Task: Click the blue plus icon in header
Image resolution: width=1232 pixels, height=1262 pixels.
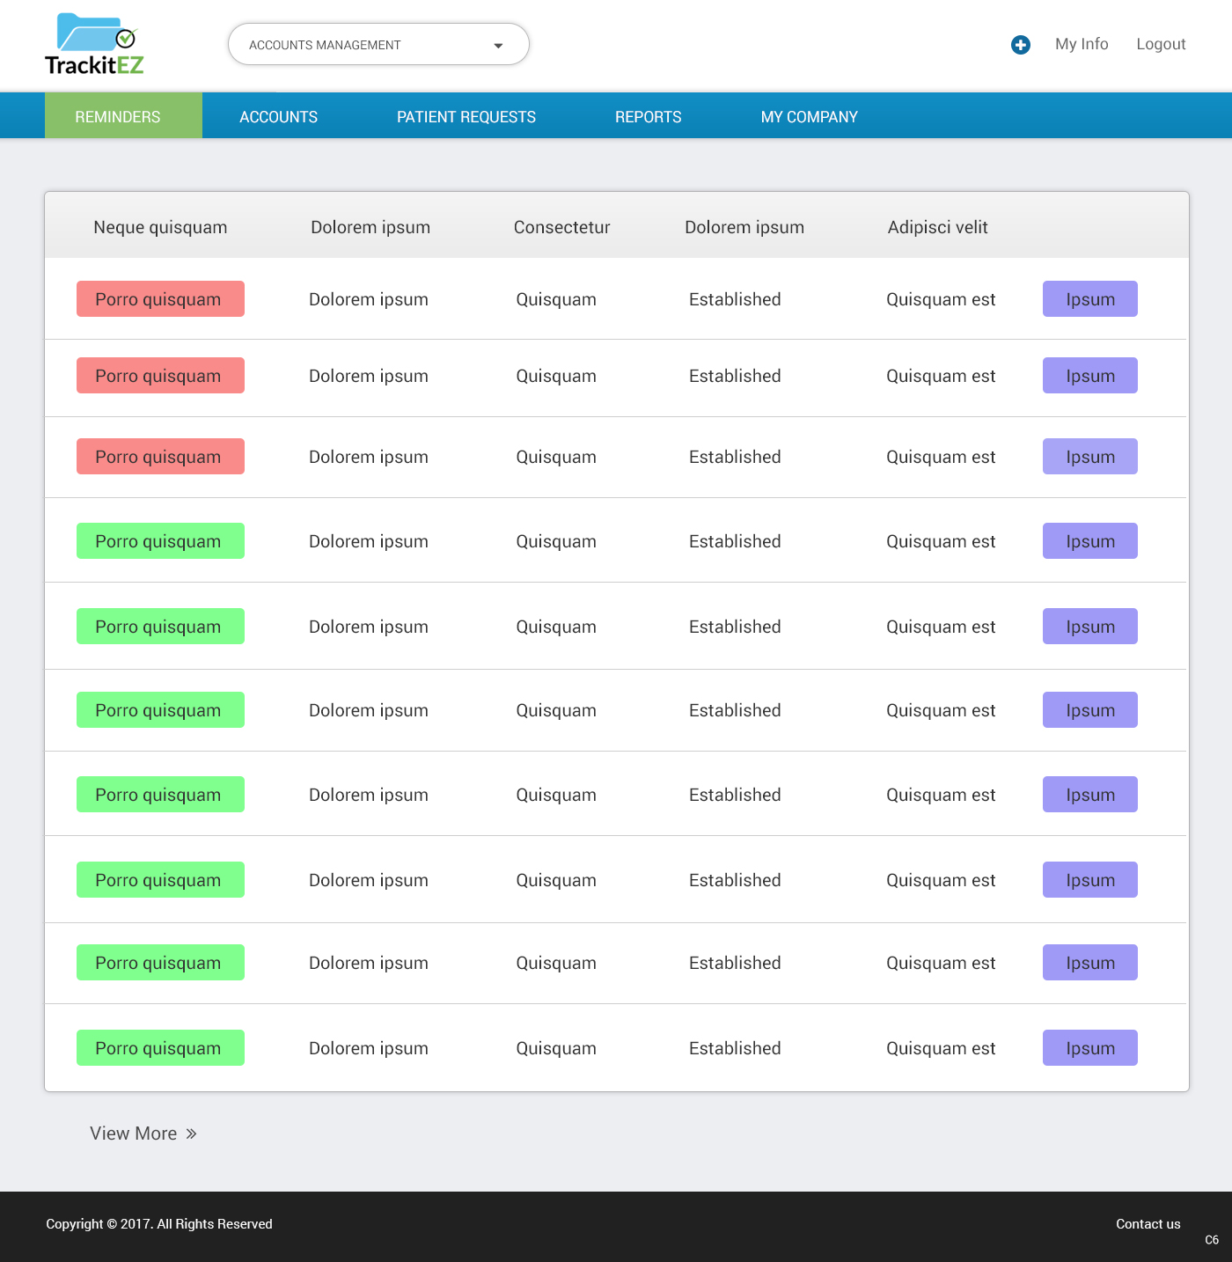Action: (1020, 45)
